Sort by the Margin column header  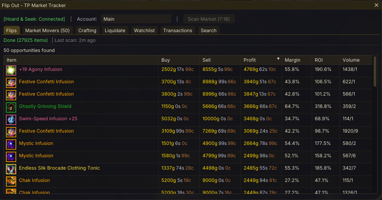coord(297,60)
